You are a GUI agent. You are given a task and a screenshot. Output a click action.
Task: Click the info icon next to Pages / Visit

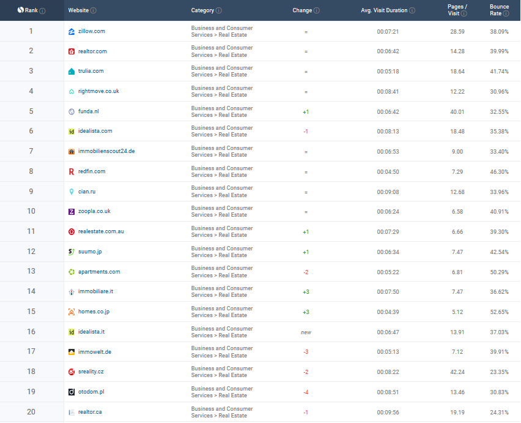[x=464, y=13]
